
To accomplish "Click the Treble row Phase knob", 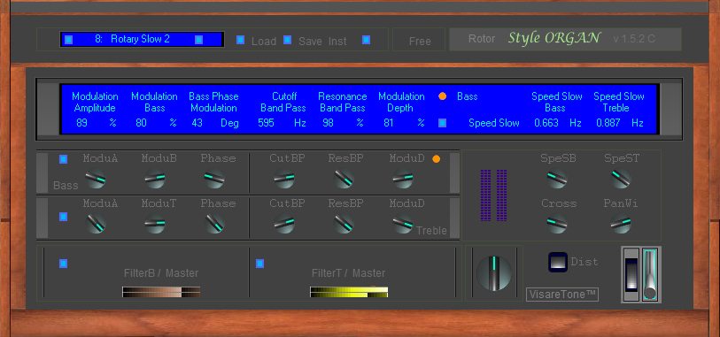I will 214,223.
